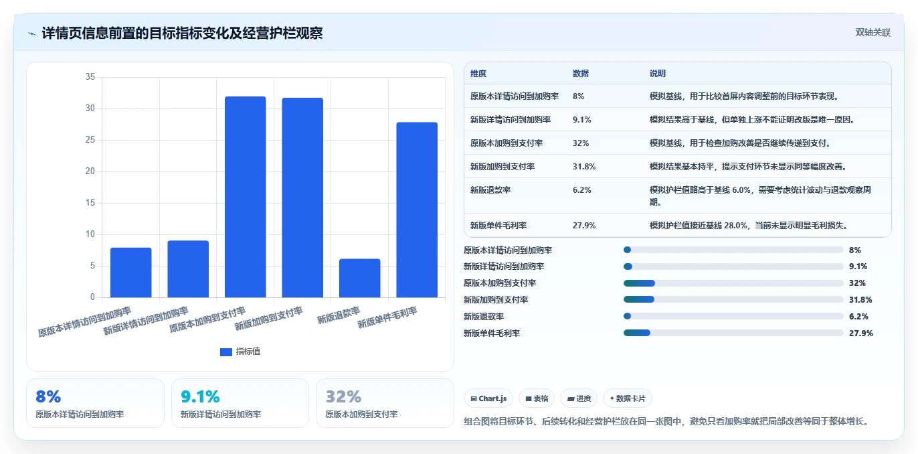This screenshot has width=918, height=454.
Task: Click progress bar for 新版详情访问到加购率
Action: (x=733, y=267)
